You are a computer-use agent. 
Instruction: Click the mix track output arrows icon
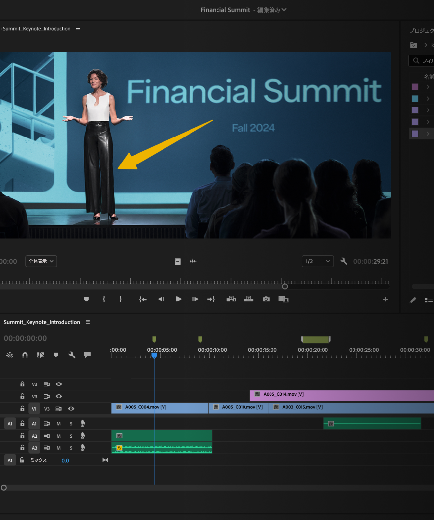pos(105,460)
